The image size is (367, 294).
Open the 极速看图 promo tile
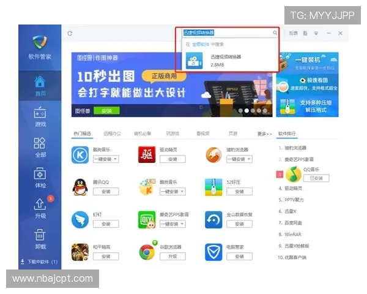307,85
